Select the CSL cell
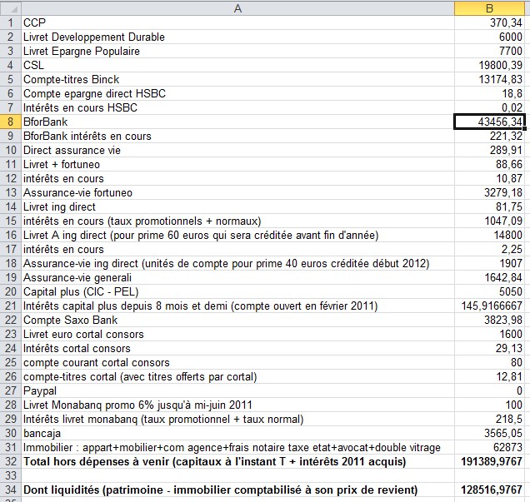Image resolution: width=530 pixels, height=502 pixels. coord(237,65)
